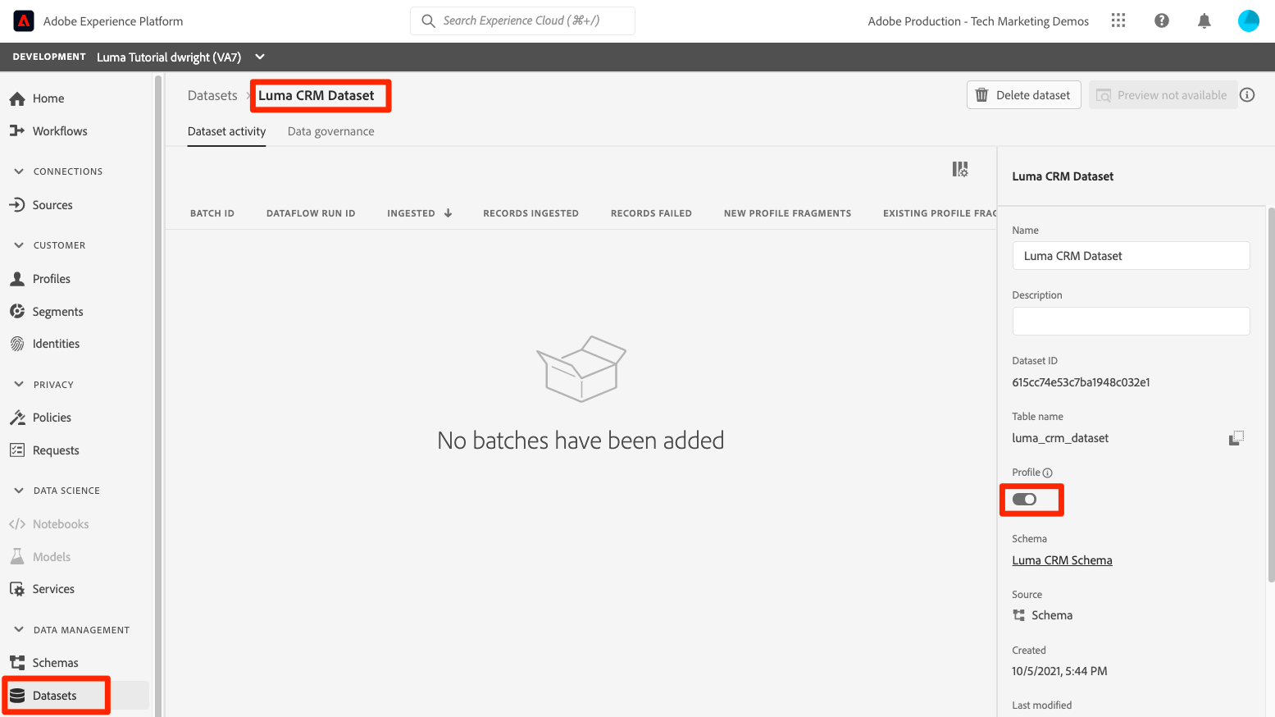Click the Services icon

click(x=17, y=589)
